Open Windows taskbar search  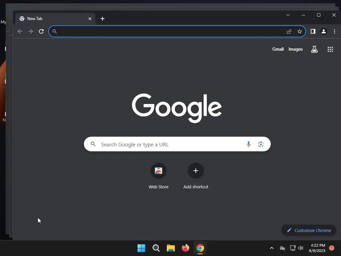[x=156, y=248]
